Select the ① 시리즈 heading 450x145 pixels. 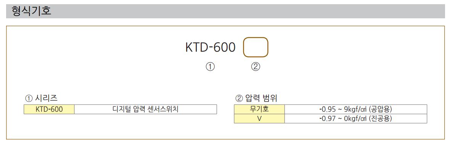click(41, 98)
